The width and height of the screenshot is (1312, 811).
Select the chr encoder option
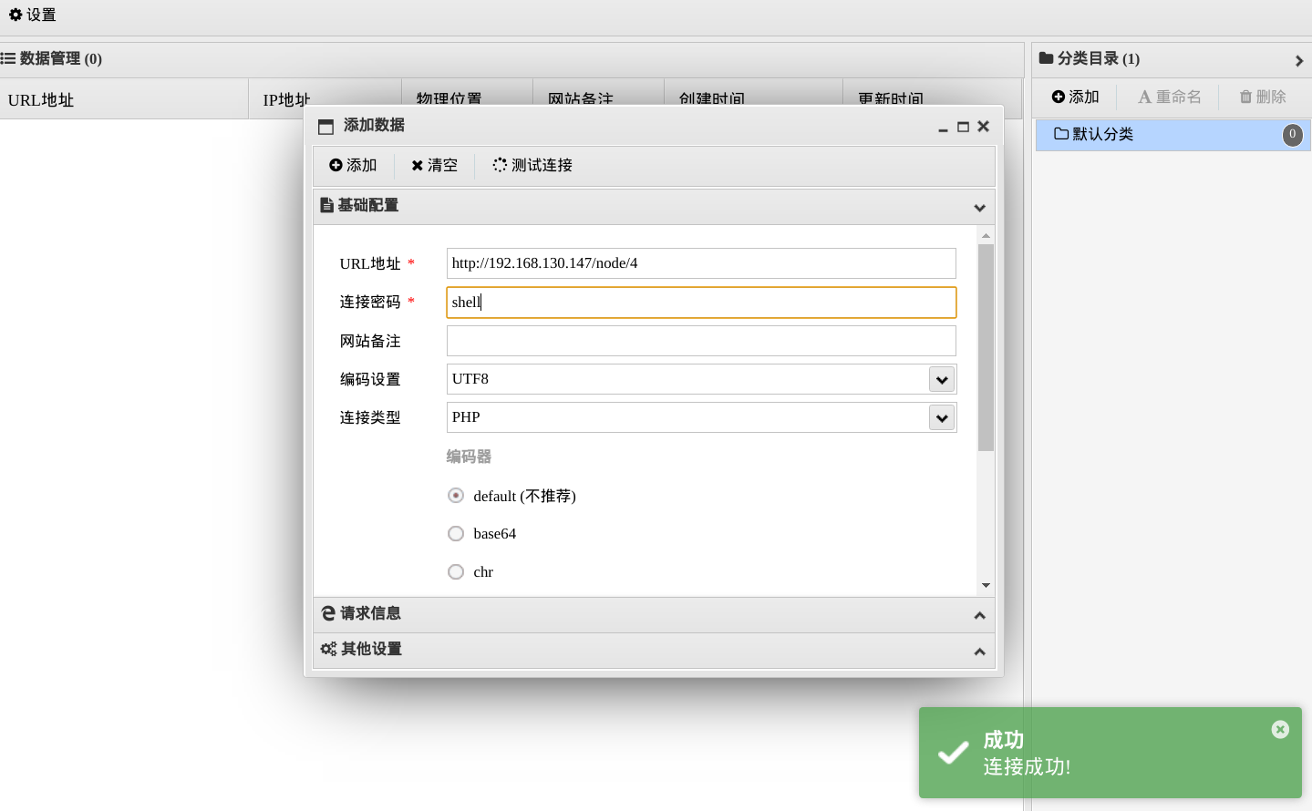456,571
